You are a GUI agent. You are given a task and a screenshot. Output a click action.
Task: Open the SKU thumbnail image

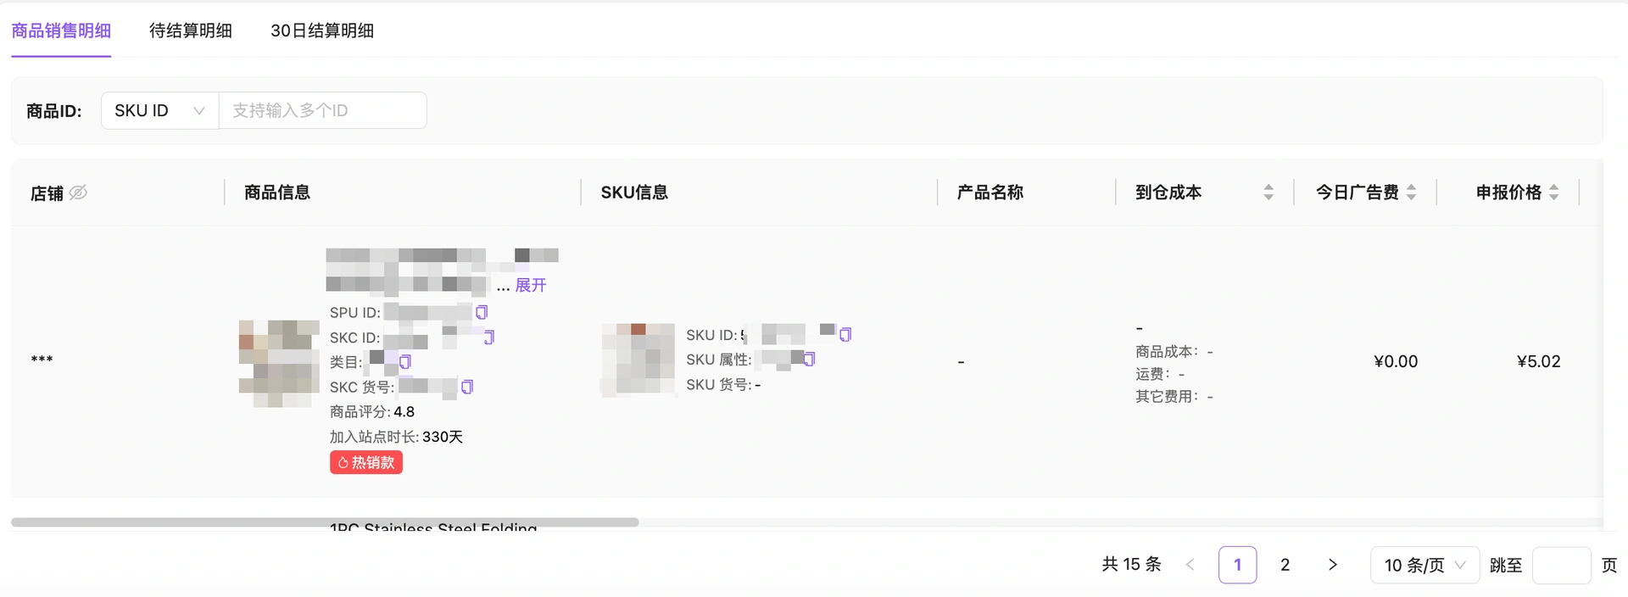pyautogui.click(x=638, y=360)
